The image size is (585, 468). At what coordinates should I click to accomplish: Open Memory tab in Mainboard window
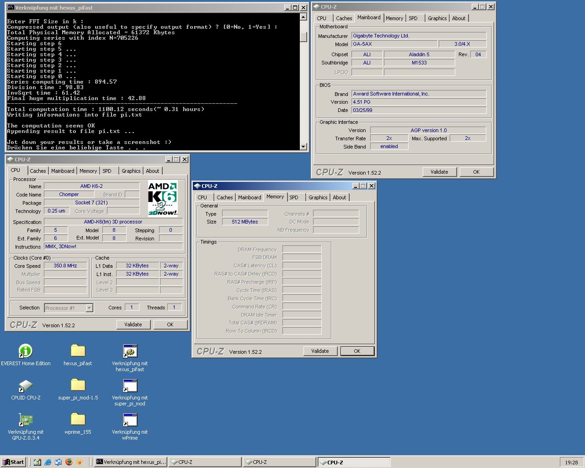[x=394, y=18]
